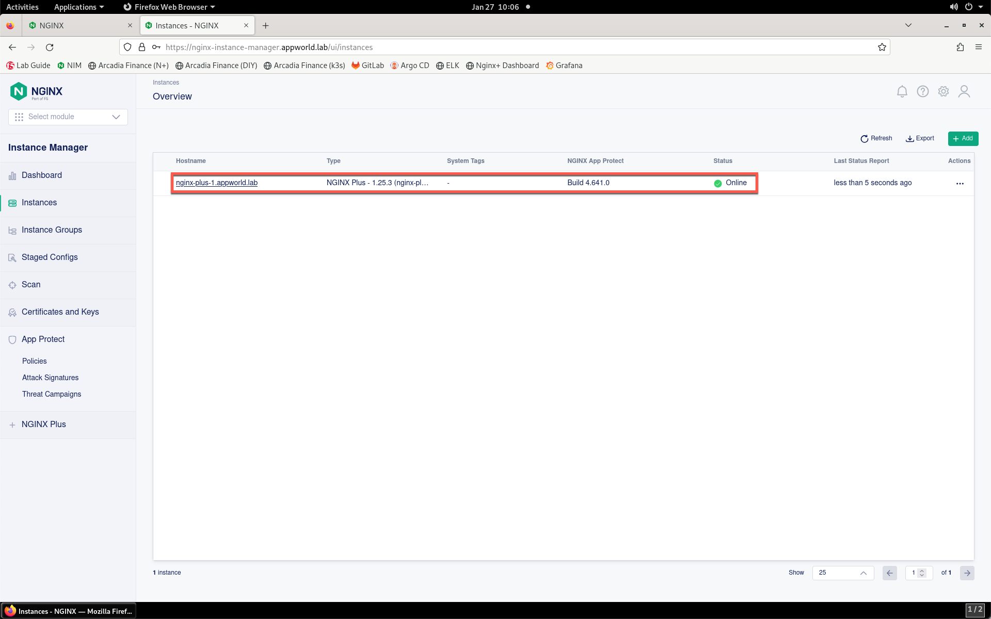The image size is (991, 619).
Task: Show site security lock info
Action: (x=142, y=47)
